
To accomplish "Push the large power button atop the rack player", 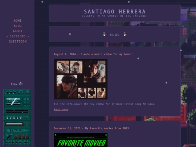I will click(x=28, y=92).
